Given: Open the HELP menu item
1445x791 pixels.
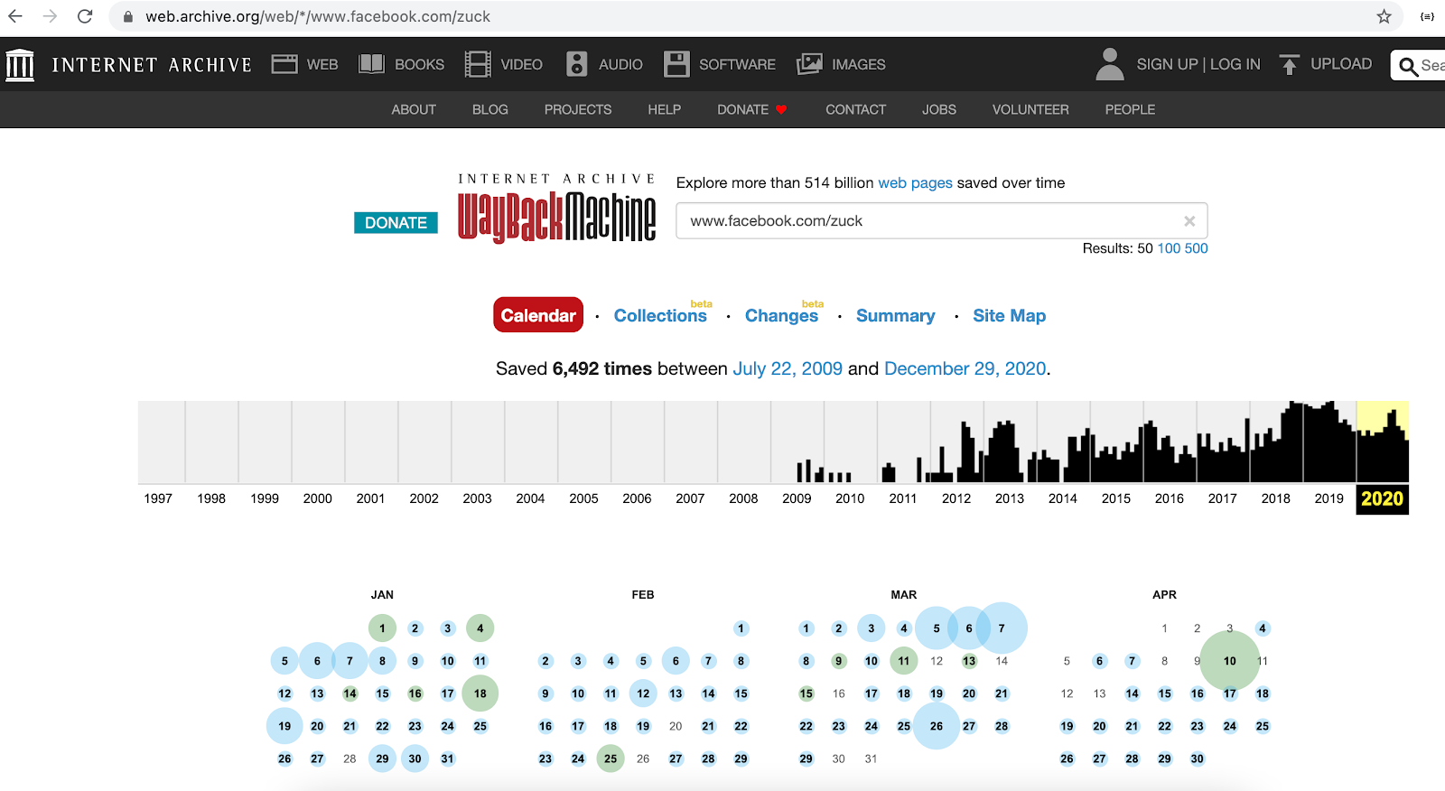Looking at the screenshot, I should click(665, 109).
